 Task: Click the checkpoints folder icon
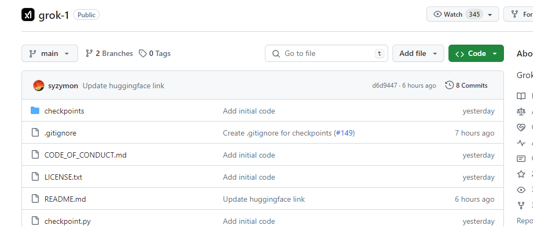click(35, 110)
